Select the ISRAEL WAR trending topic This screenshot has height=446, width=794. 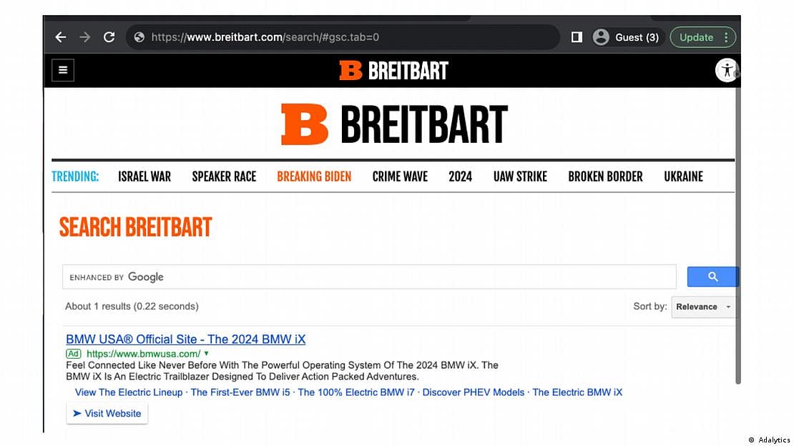pyautogui.click(x=144, y=177)
